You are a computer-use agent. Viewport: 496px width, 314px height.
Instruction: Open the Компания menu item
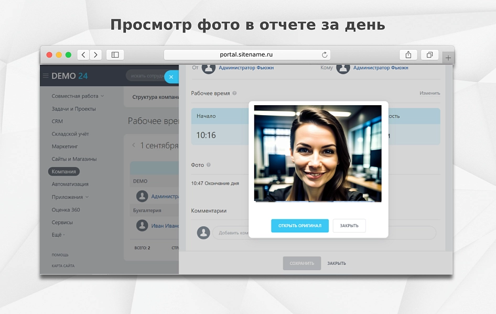pos(64,171)
